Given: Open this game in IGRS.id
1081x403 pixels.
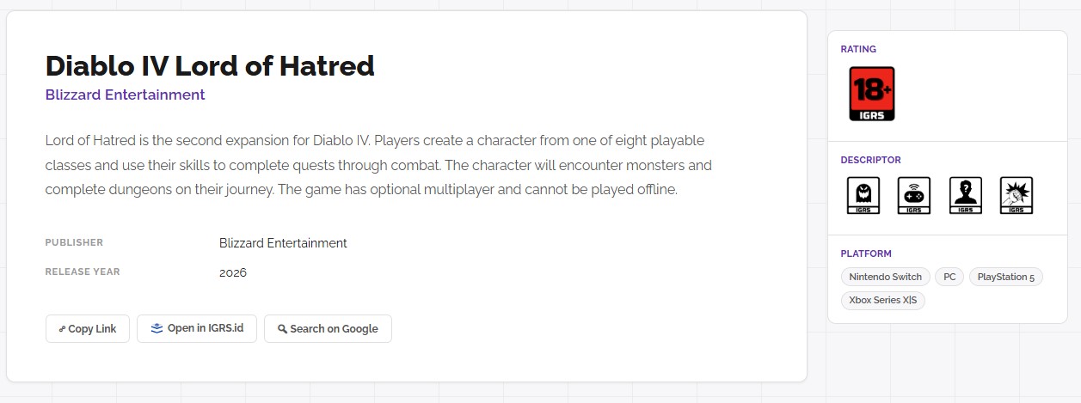Looking at the screenshot, I should (x=197, y=328).
